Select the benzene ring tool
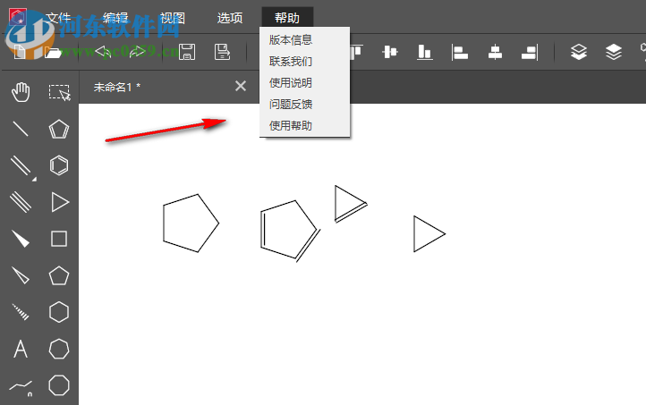This screenshot has width=646, height=405. 59,165
